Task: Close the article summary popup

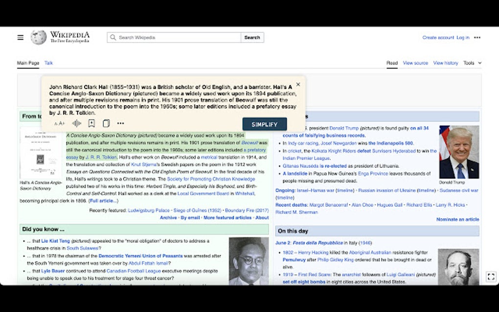Action: (298, 84)
